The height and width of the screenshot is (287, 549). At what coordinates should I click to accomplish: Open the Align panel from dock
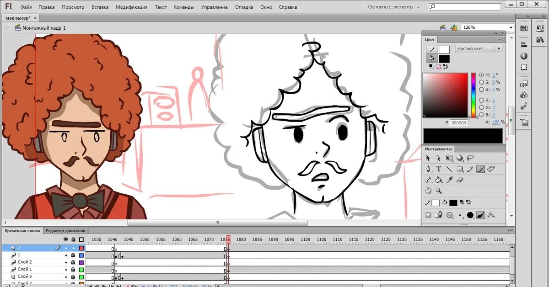524,44
